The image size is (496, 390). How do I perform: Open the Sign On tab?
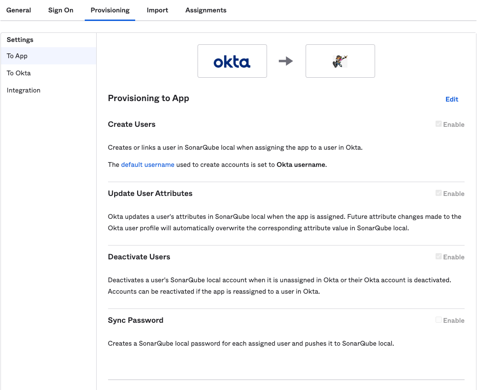click(60, 10)
